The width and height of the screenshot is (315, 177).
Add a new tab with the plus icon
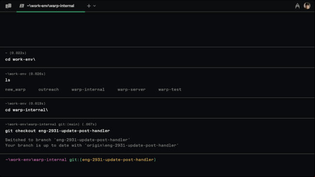[89, 6]
